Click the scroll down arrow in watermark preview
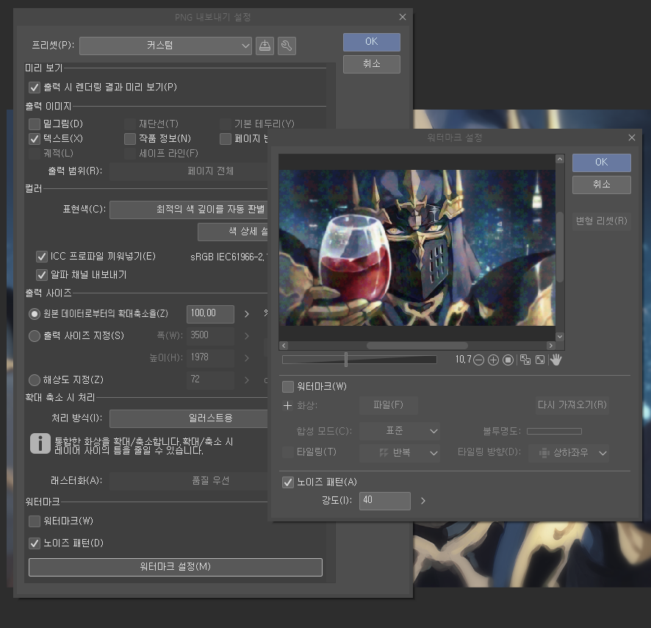 [560, 336]
